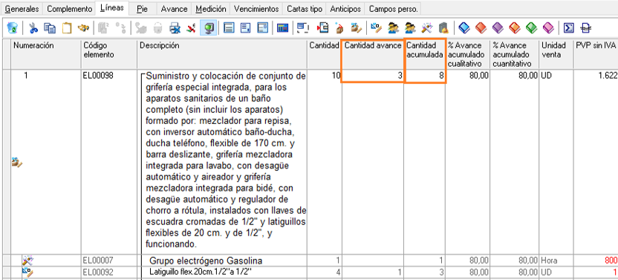Open search with the binoculars icon
Viewport: 618px width, 280px height.
tap(83, 27)
